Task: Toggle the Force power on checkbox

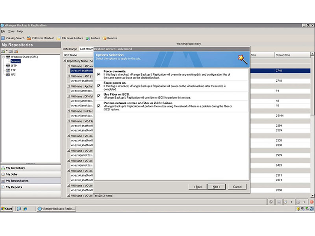Action: pos(98,86)
